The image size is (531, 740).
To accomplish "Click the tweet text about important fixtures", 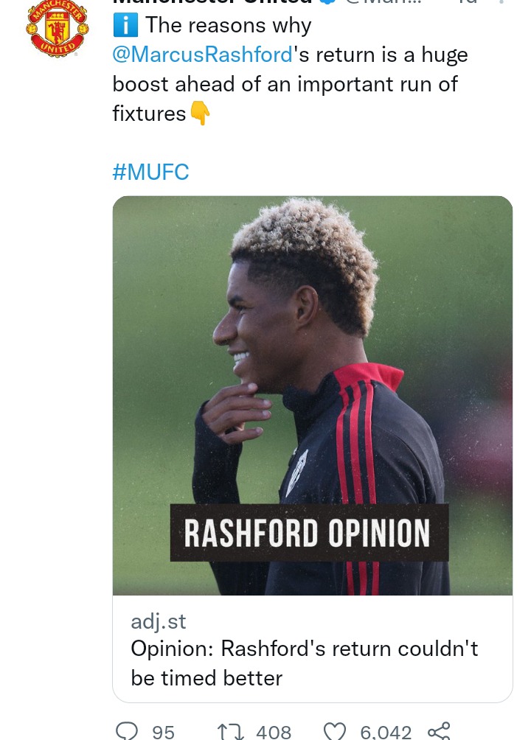I will (x=290, y=69).
